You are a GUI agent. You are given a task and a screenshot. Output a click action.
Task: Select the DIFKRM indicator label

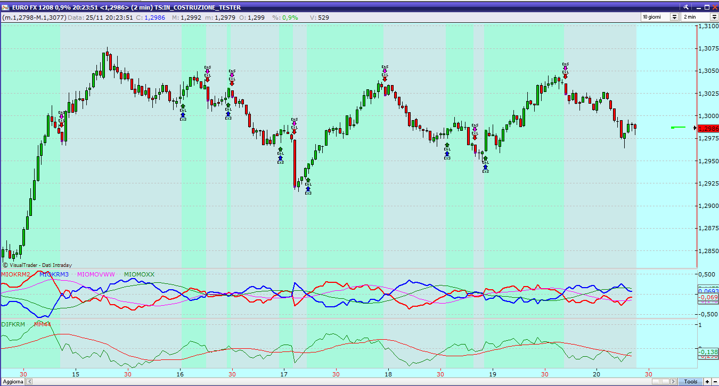click(x=13, y=324)
